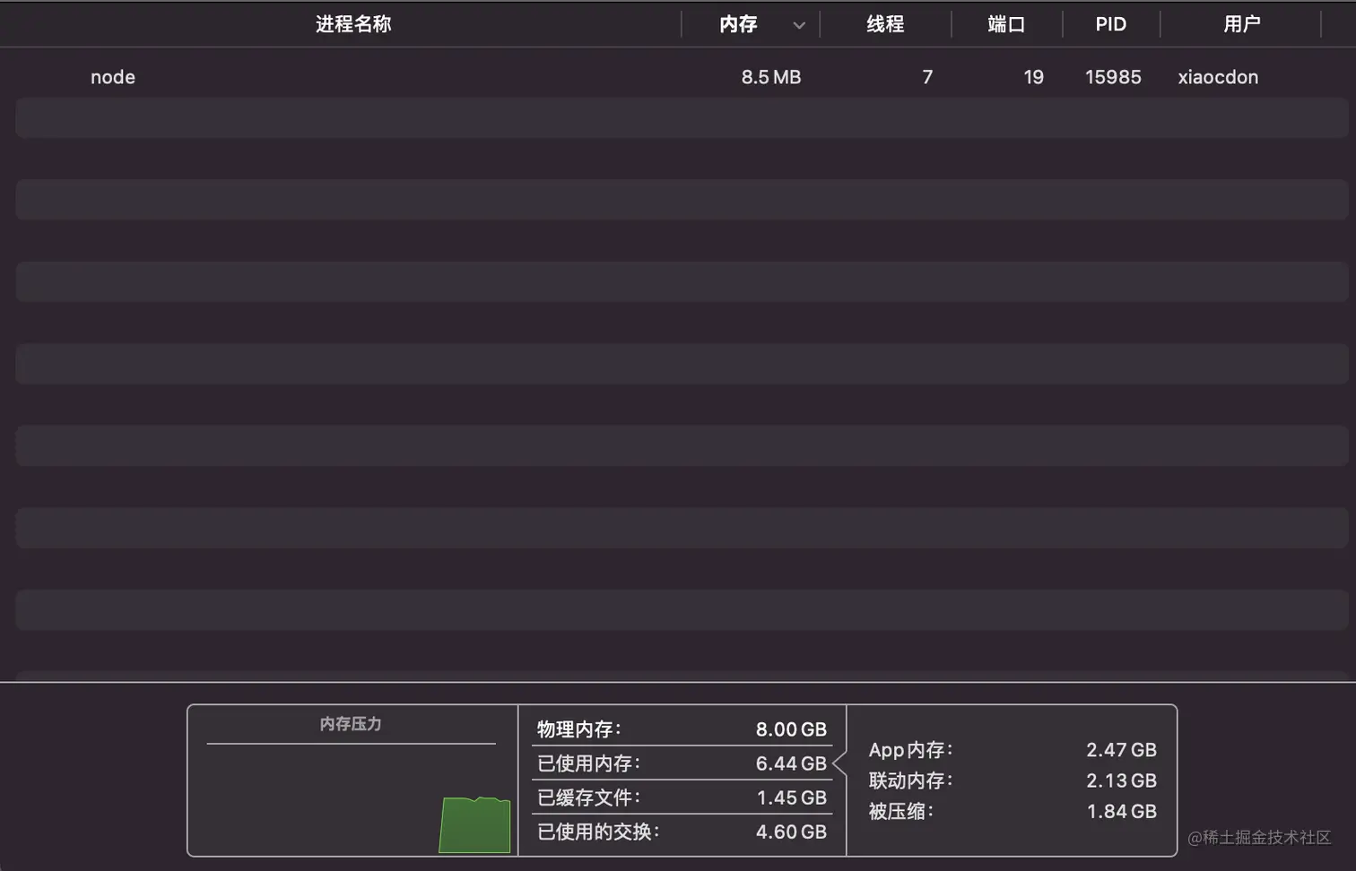Sort by the 端口 column header

[1006, 24]
